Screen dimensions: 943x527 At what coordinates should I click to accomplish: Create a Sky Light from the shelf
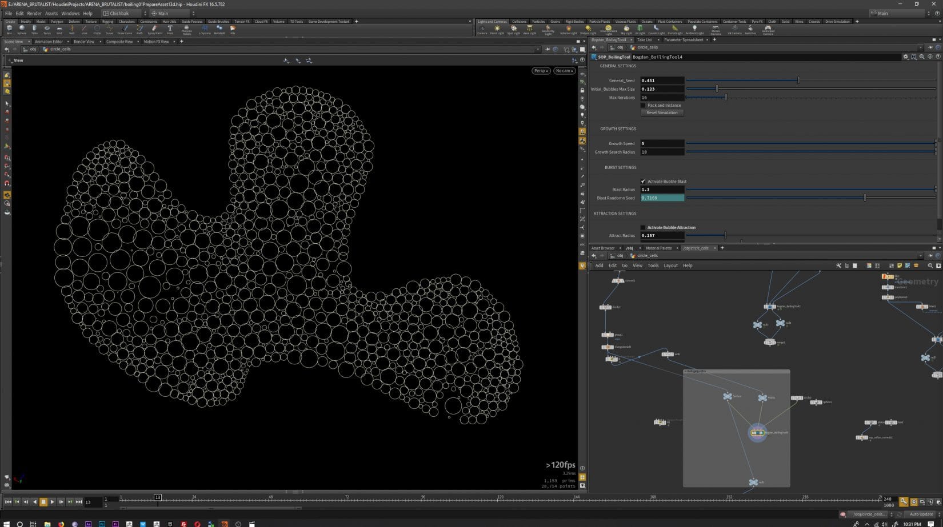pos(628,29)
